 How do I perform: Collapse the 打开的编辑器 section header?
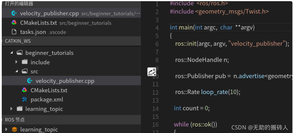pyautogui.click(x=71, y=4)
